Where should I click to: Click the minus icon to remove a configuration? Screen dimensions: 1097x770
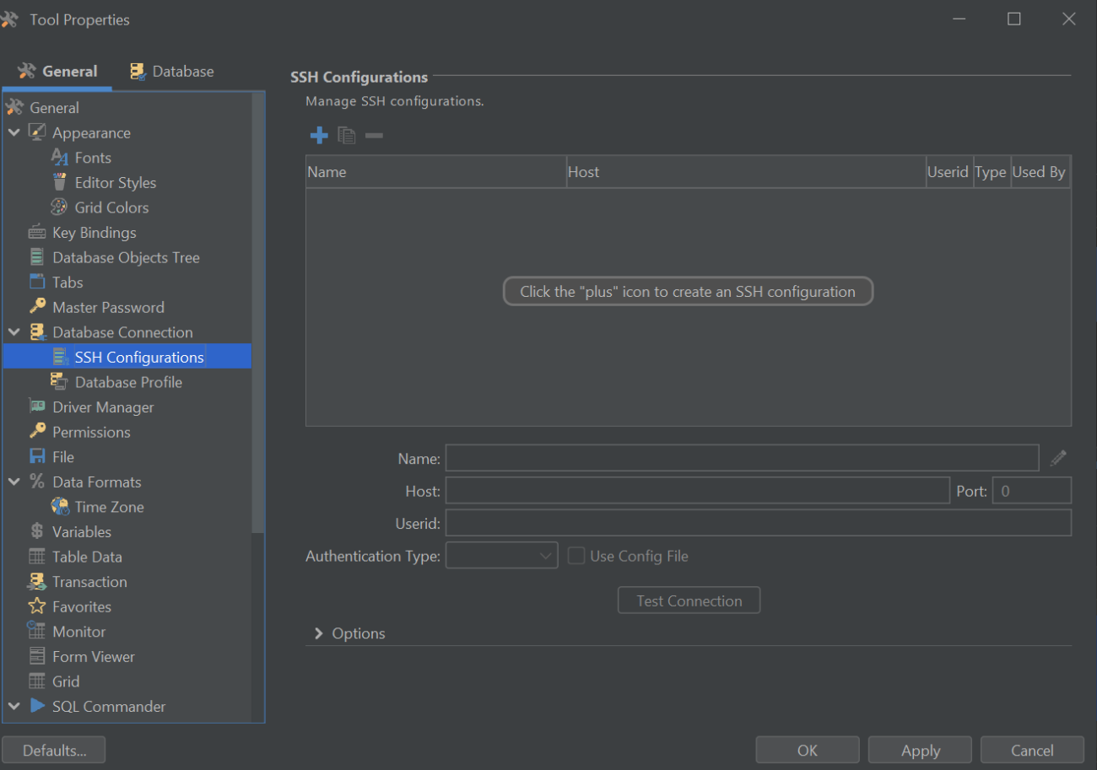coord(373,135)
